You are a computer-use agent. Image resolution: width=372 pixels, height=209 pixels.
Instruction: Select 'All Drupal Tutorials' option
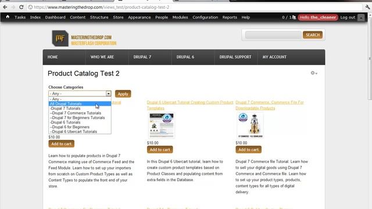click(x=80, y=104)
